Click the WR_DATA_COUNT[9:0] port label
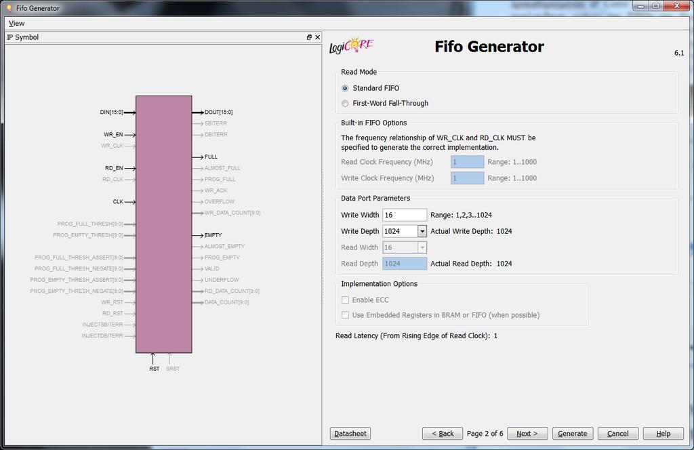 coord(233,213)
